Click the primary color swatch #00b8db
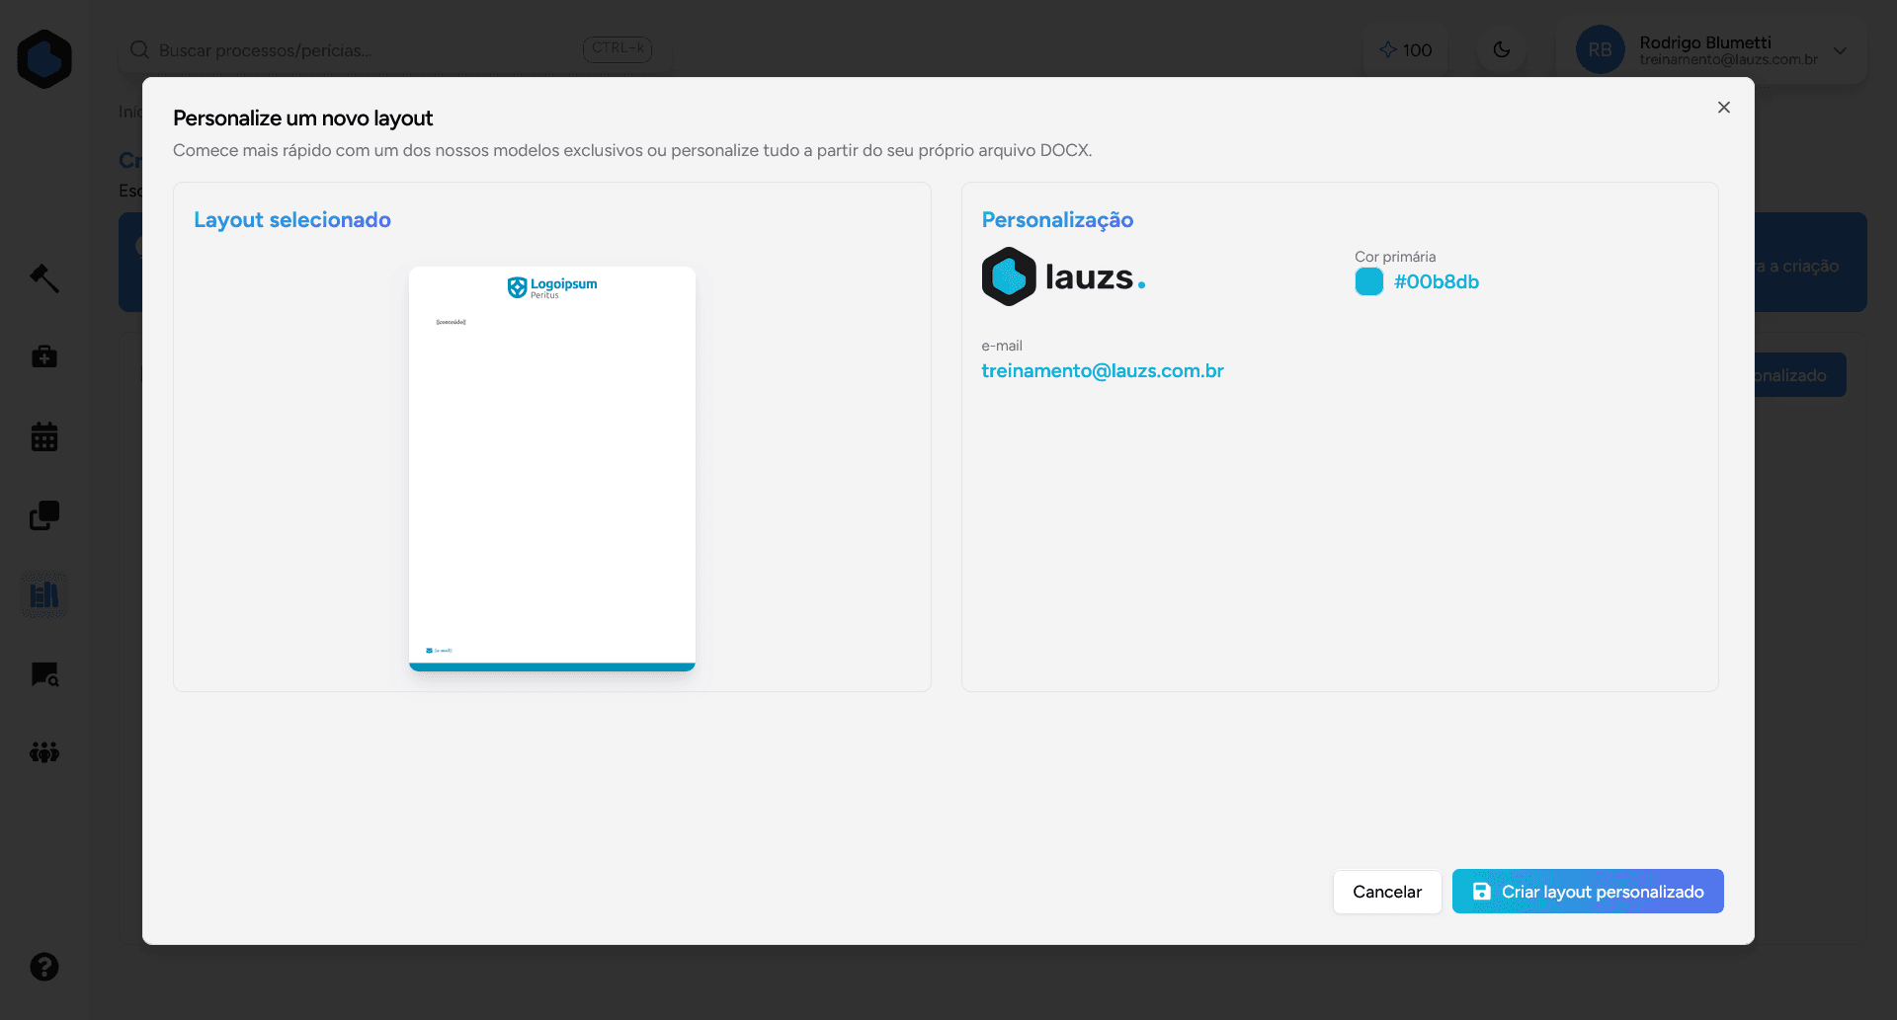Screen dimensions: 1897x1020 [x=1369, y=282]
